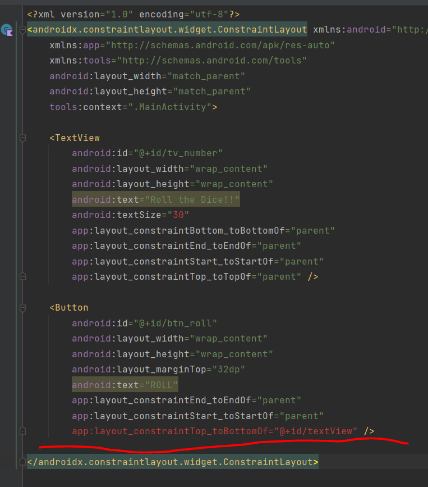428x487 pixels.
Task: Click the <TextView tag name
Action: click(x=75, y=138)
